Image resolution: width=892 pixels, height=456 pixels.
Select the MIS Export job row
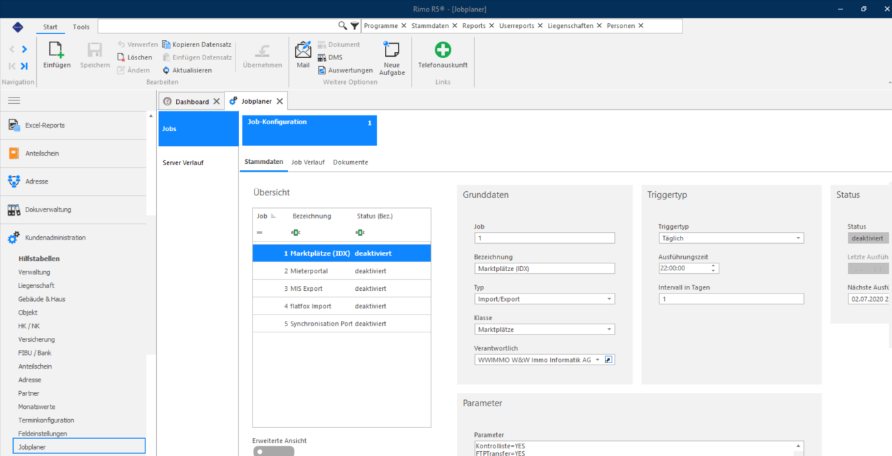tap(342, 289)
